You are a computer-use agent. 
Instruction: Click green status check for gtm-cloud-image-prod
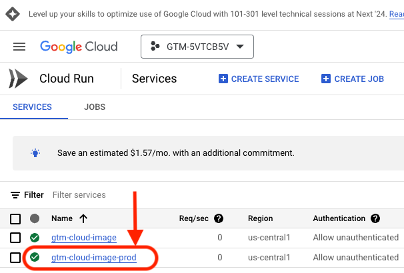coord(35,257)
